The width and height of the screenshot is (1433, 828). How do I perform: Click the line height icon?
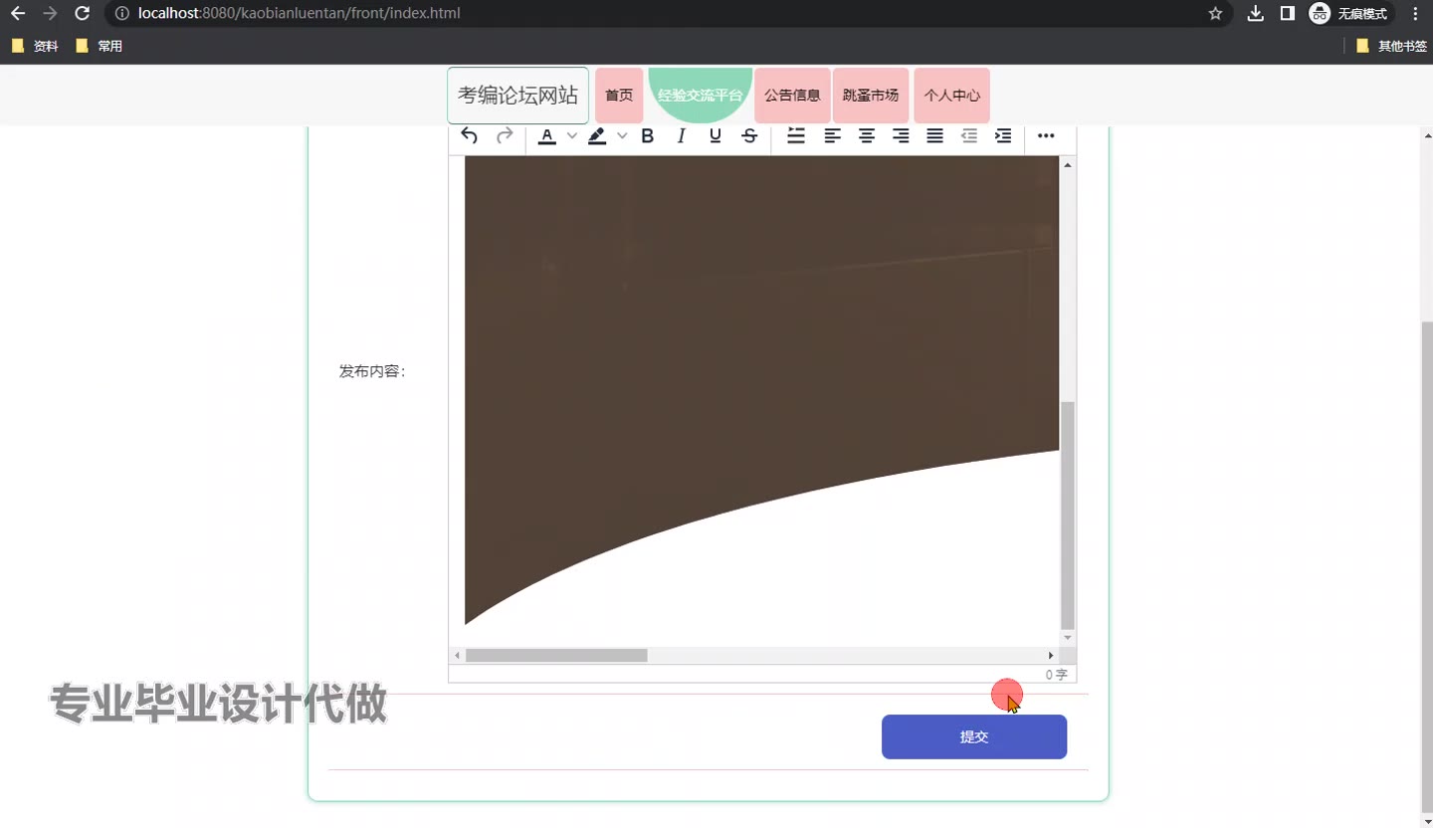point(796,136)
